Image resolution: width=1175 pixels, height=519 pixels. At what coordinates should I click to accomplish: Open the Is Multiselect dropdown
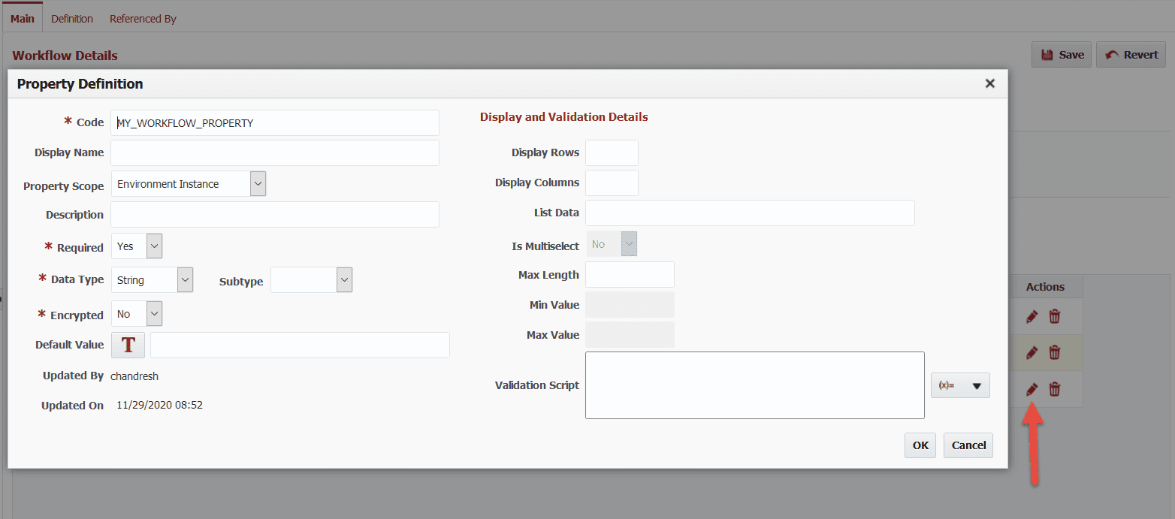630,244
